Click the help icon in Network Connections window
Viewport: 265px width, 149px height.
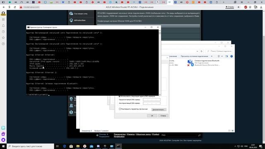pos(231,56)
